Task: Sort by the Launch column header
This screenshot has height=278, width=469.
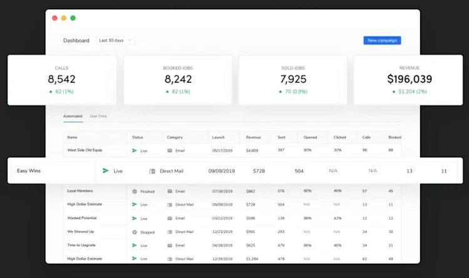Action: coord(219,137)
